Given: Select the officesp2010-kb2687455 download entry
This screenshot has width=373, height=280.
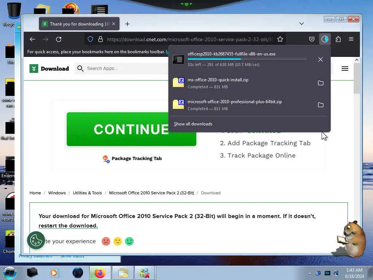Looking at the screenshot, I should coord(242,59).
